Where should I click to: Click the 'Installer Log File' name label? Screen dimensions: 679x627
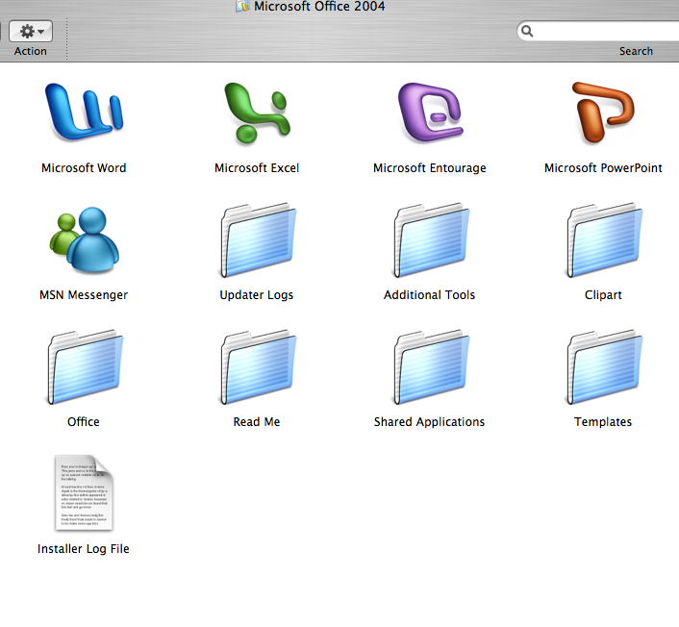(x=84, y=548)
